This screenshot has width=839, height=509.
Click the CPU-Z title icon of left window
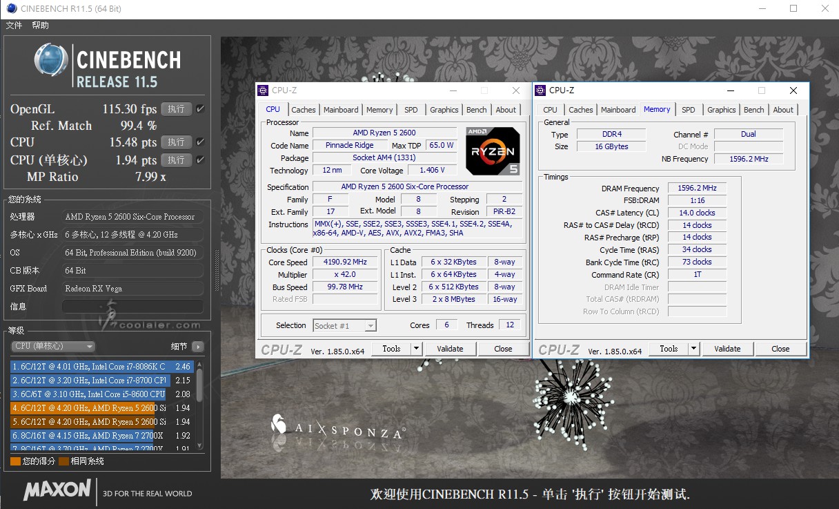click(263, 90)
